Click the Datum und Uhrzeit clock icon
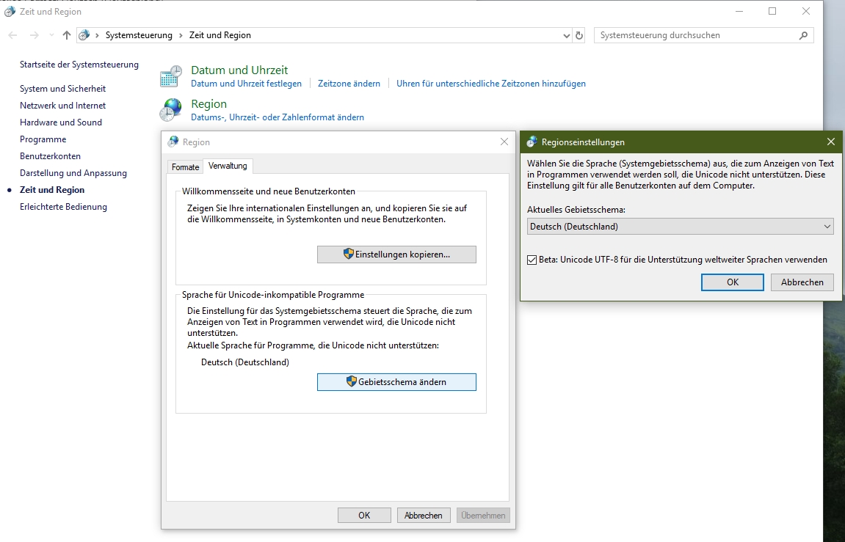845x542 pixels. pos(171,76)
